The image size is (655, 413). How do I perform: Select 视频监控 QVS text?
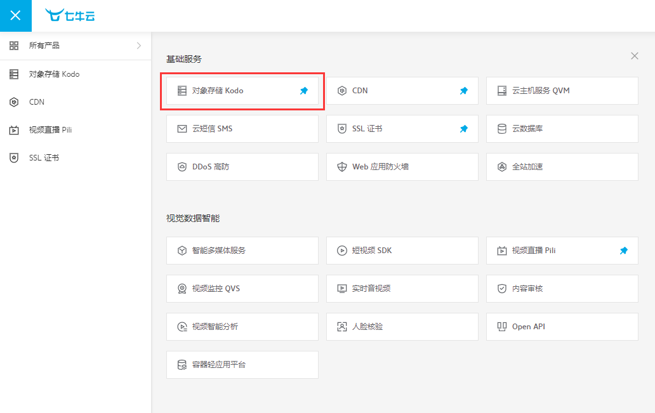point(216,289)
